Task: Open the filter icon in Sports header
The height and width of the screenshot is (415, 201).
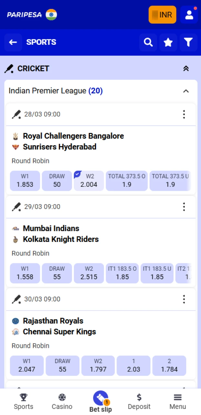Action: point(188,42)
